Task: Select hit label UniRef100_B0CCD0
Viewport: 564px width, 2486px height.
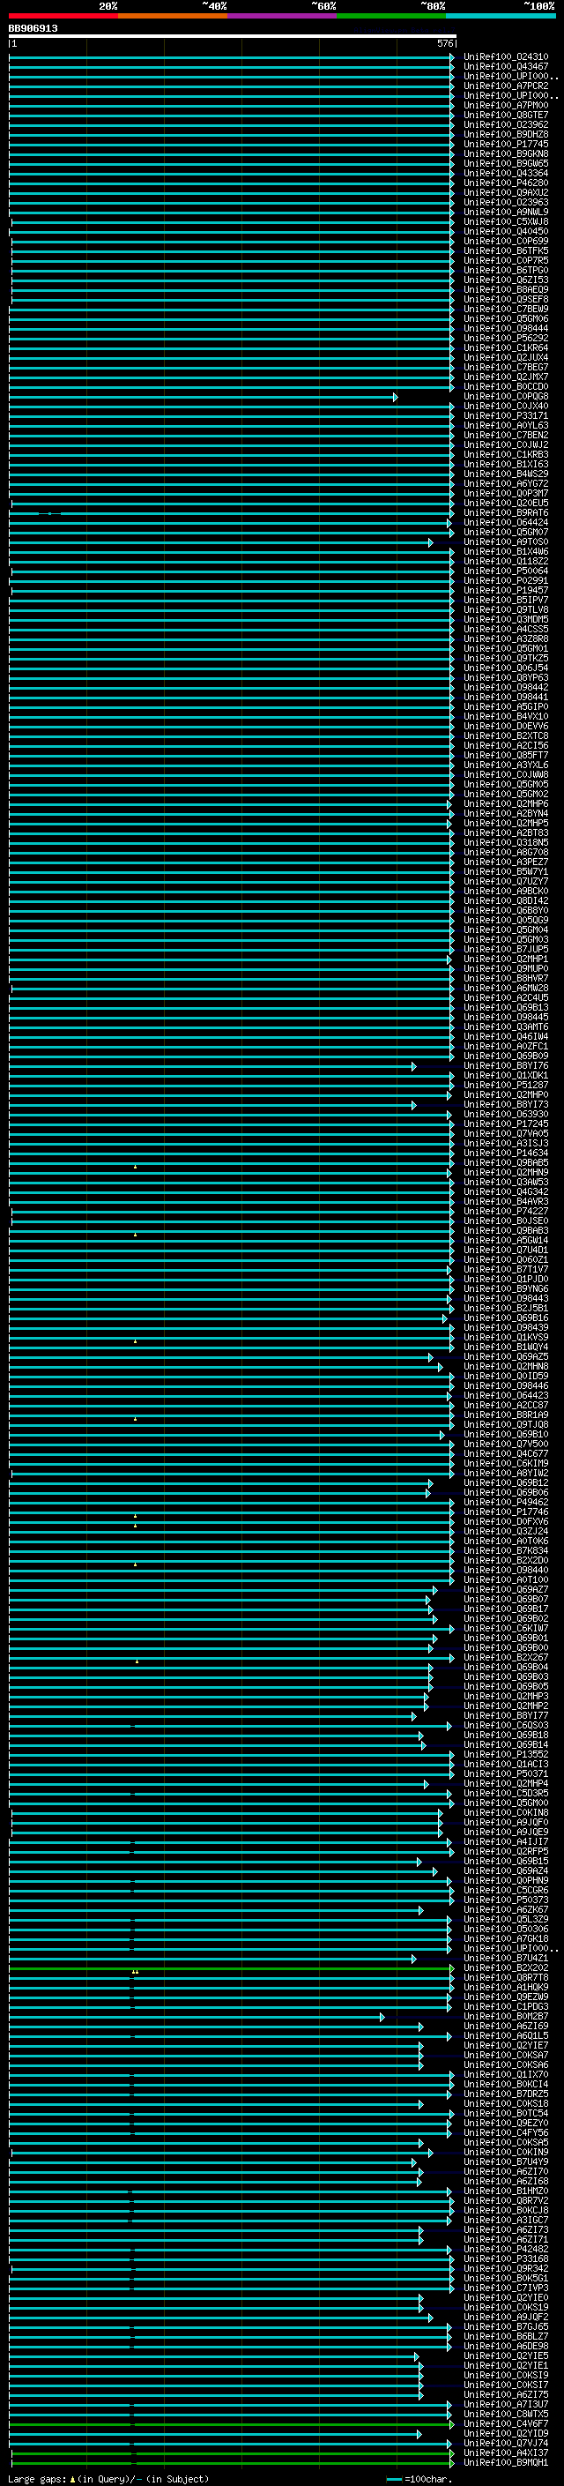Action: click(x=506, y=386)
